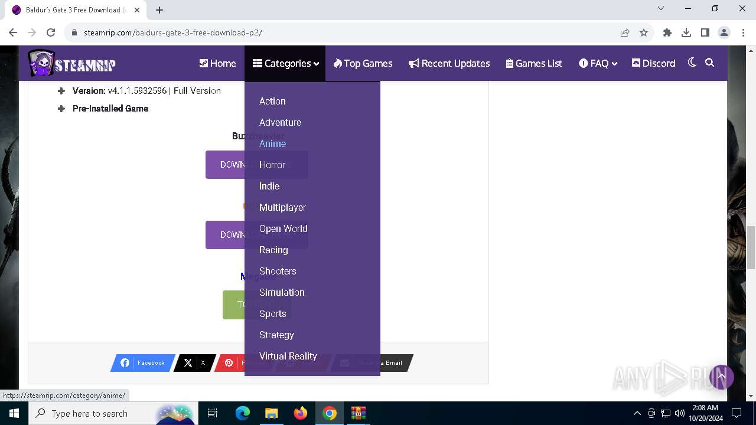Select Indie category
This screenshot has width=756, height=425.
pos(269,186)
